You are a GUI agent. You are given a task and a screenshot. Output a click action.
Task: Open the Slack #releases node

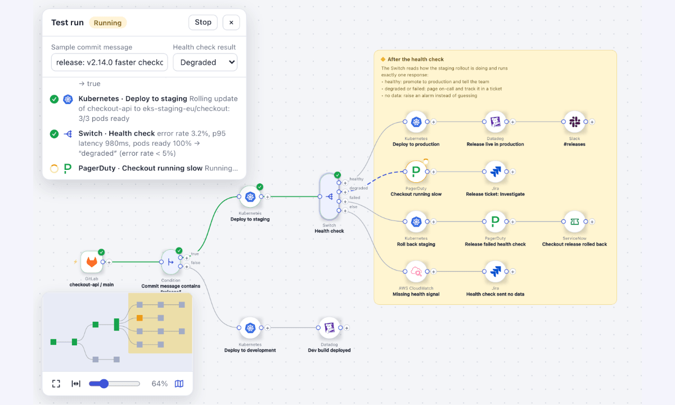(575, 122)
